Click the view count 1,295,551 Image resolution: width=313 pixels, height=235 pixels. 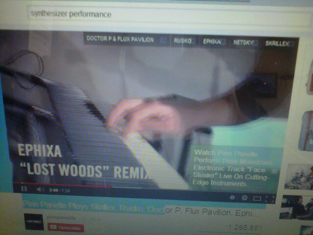click(x=245, y=227)
